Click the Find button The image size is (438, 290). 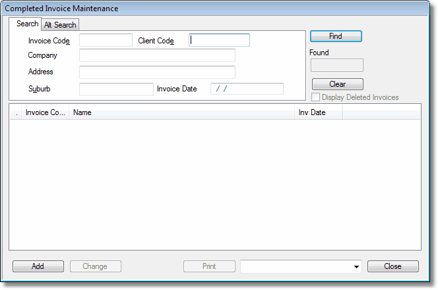(336, 36)
